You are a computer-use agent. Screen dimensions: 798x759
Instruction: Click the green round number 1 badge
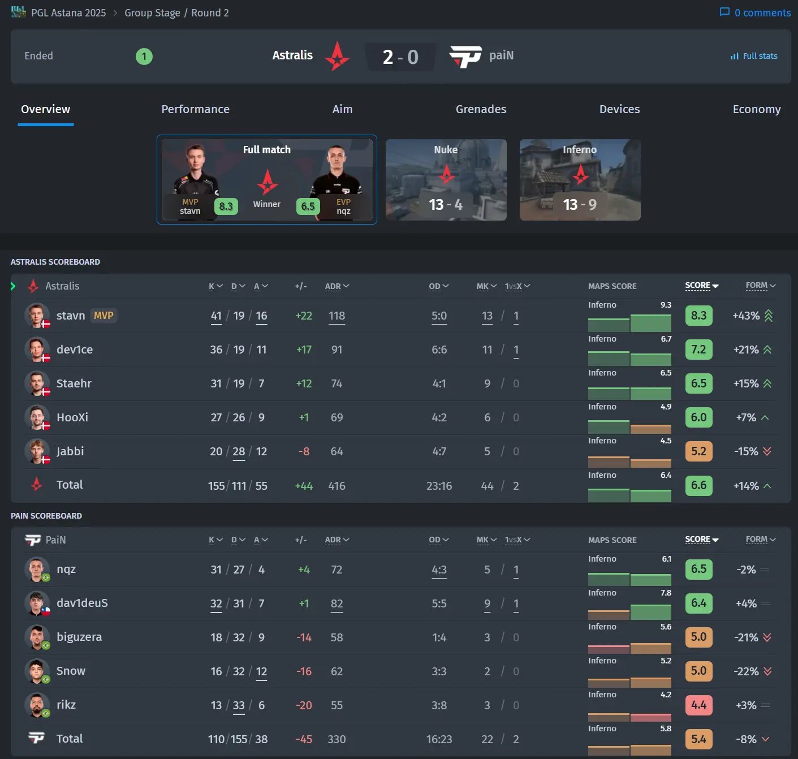[144, 56]
